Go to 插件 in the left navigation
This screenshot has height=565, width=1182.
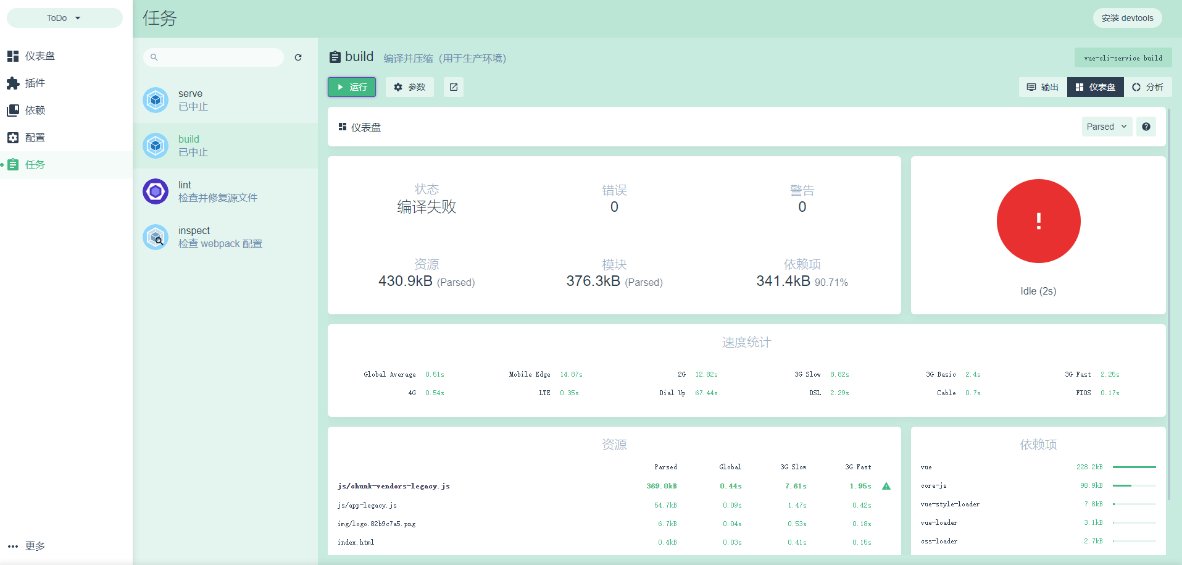pos(66,83)
